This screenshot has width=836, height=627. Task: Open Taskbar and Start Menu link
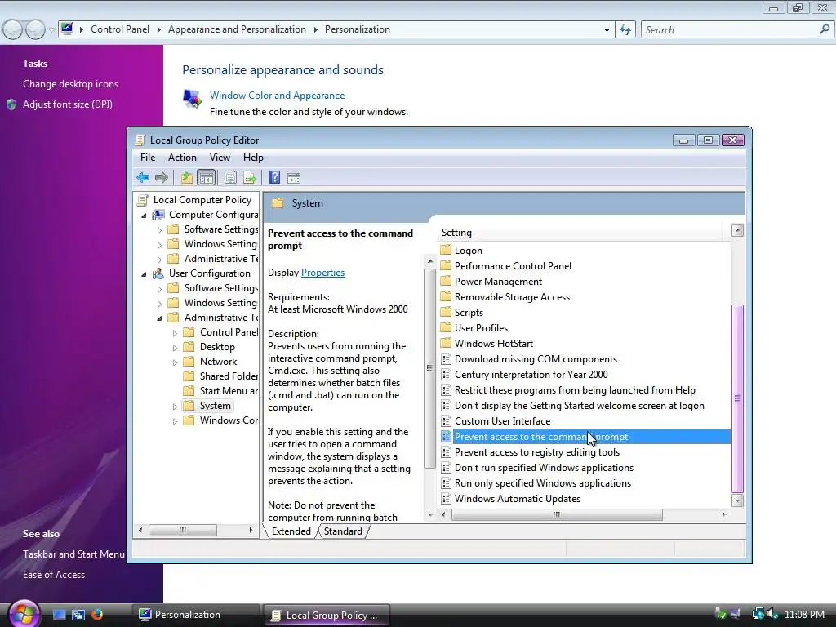pos(73,554)
